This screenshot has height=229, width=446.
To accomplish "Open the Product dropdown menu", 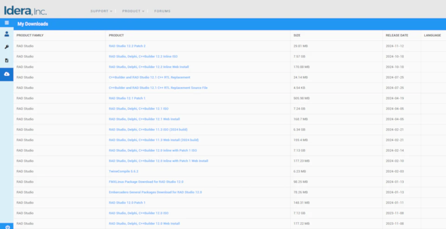I will tap(133, 11).
